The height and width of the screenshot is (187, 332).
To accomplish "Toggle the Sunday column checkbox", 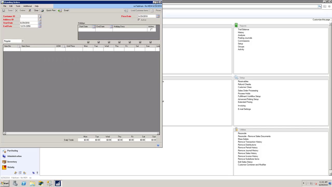I will (x=150, y=42).
